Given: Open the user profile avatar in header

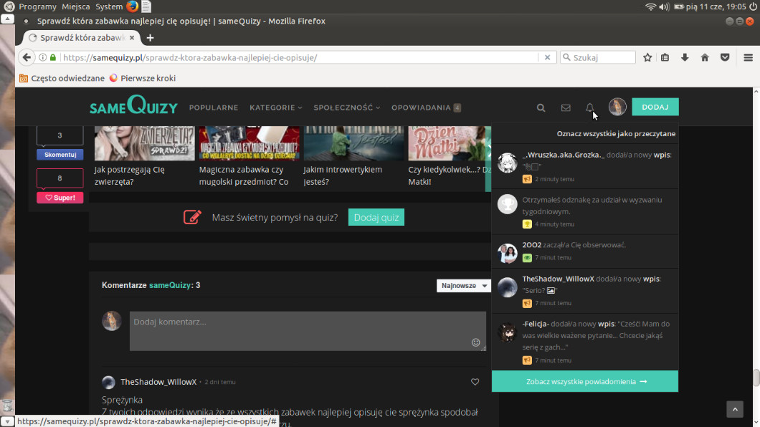Looking at the screenshot, I should point(617,107).
